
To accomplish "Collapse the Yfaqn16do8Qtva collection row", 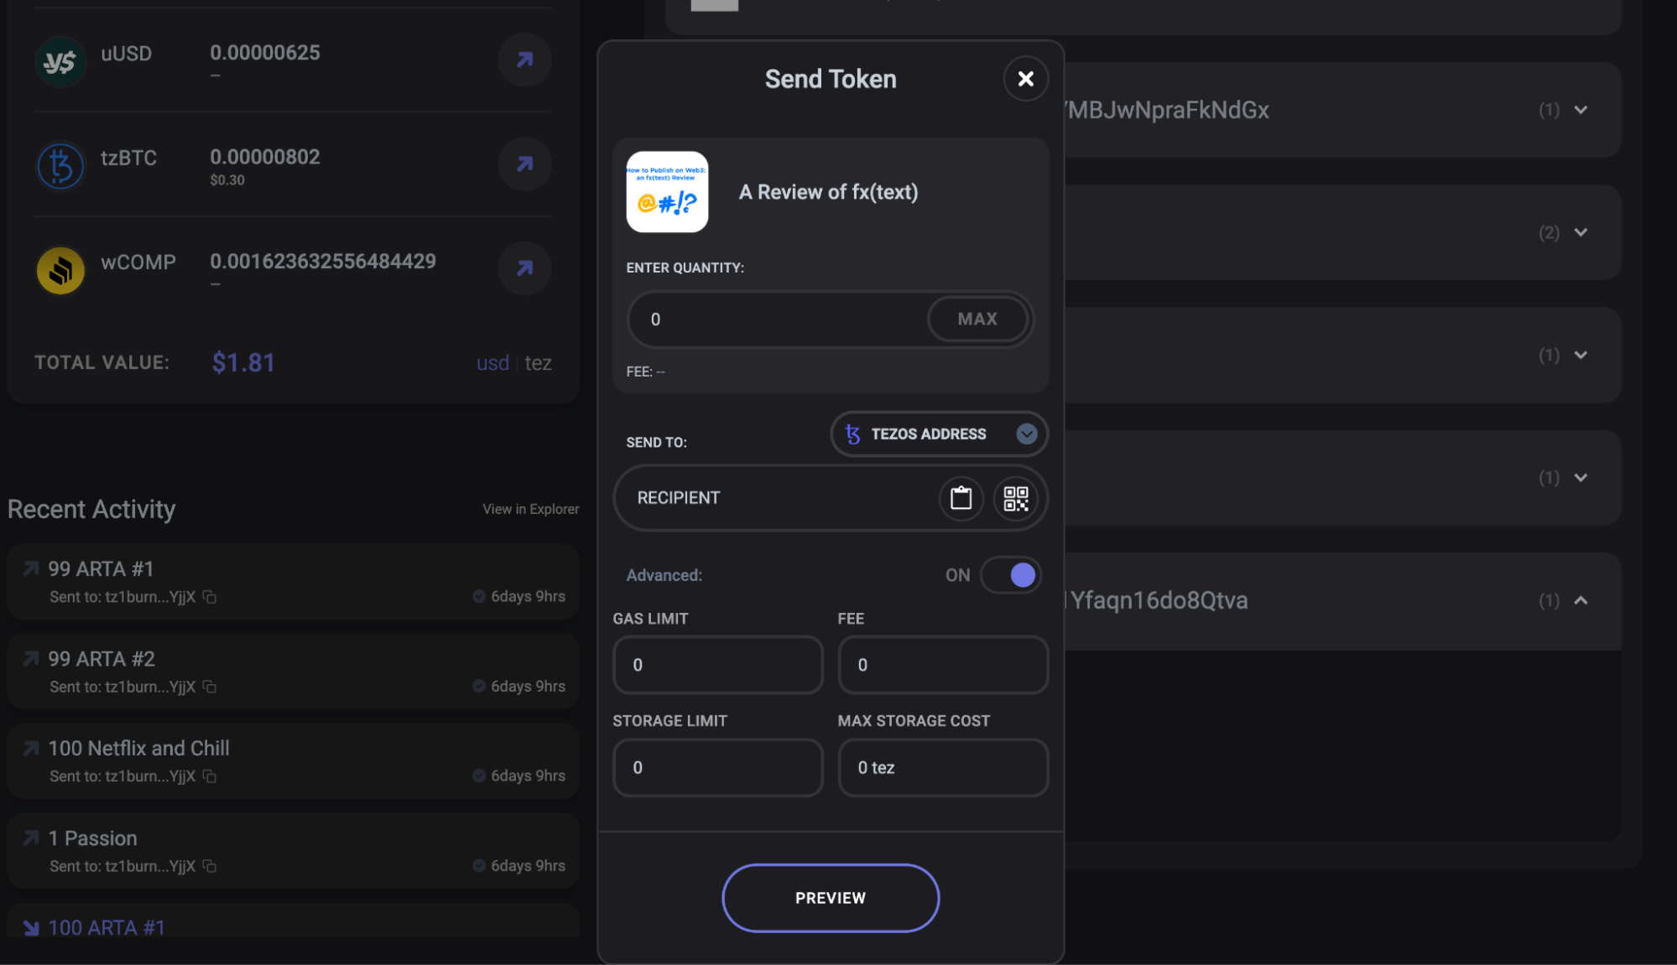I will (1581, 600).
